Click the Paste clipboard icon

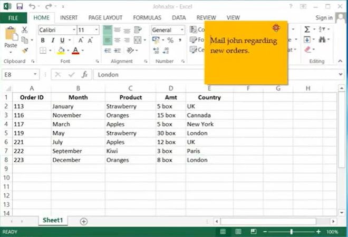pos(11,34)
